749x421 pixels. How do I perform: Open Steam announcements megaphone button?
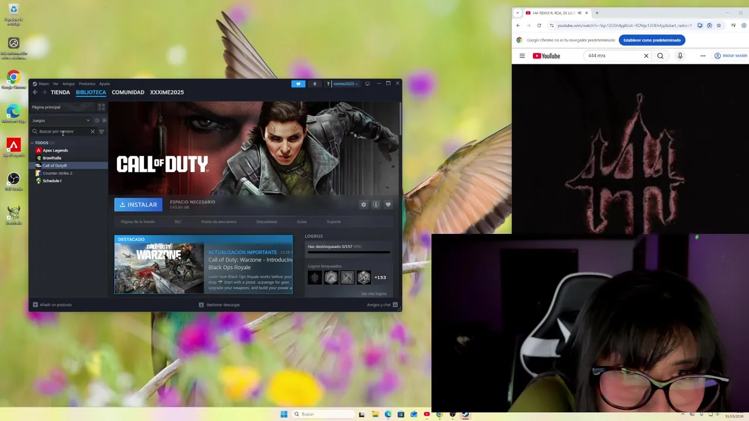(298, 84)
